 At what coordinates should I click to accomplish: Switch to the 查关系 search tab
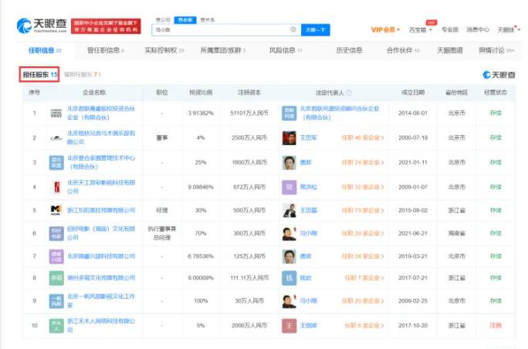coord(208,20)
